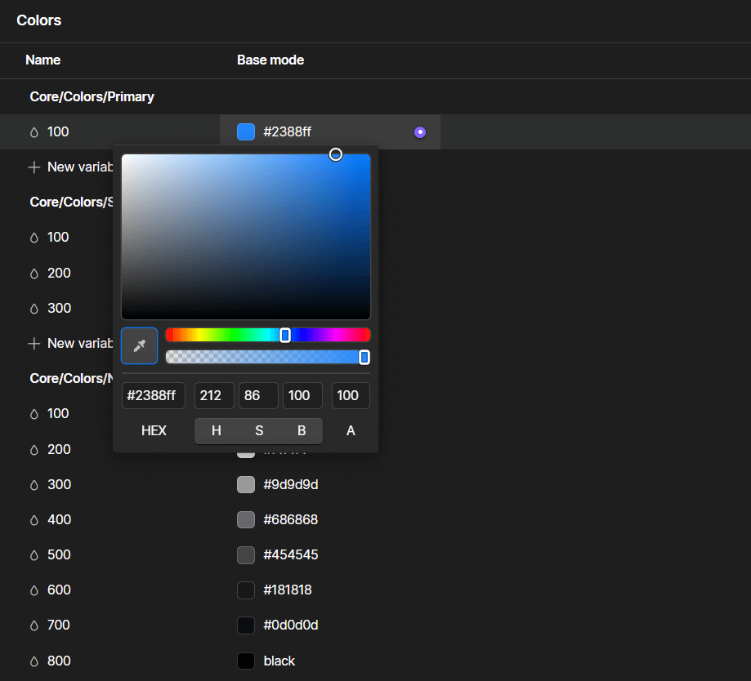Click the purple applied-variable icon next to #2388ff
Screen dimensions: 751x681
pyautogui.click(x=419, y=131)
